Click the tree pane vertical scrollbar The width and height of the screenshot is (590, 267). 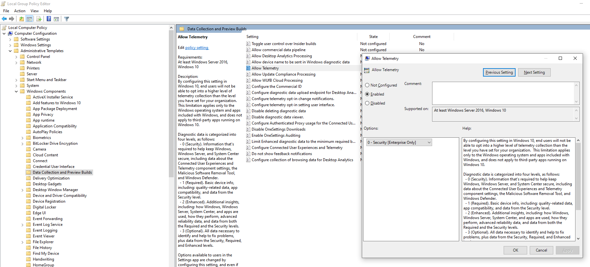click(x=171, y=103)
